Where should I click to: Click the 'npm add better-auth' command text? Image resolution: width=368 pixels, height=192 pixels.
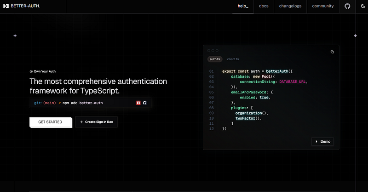click(x=83, y=103)
